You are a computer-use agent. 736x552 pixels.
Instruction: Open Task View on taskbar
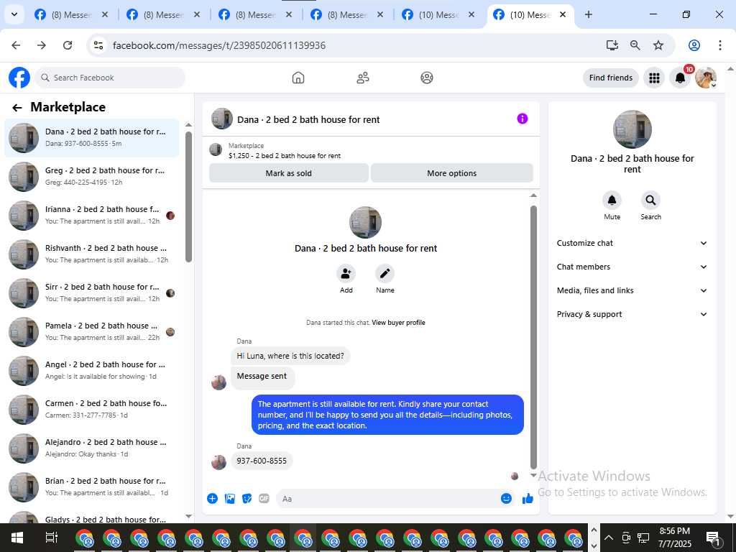tap(51, 538)
